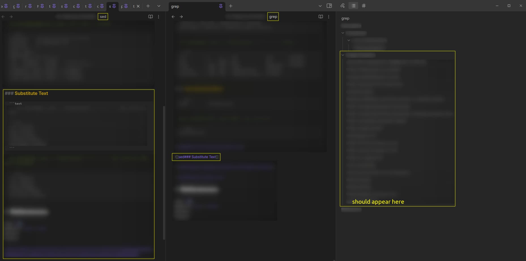Open more options for sed note
This screenshot has height=261, width=526.
click(x=159, y=17)
